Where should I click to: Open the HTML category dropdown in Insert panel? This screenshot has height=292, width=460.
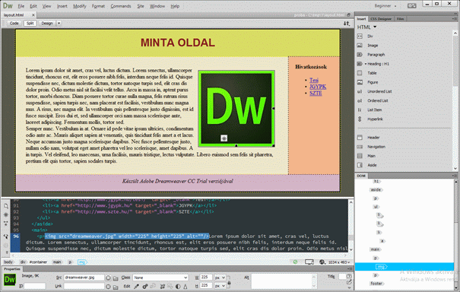366,27
